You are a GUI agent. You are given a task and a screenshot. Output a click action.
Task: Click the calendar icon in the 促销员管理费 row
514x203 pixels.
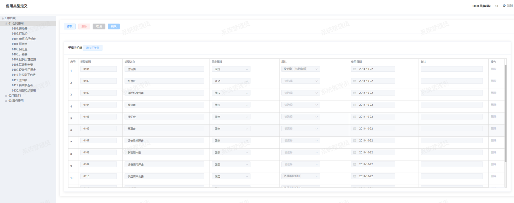point(355,140)
